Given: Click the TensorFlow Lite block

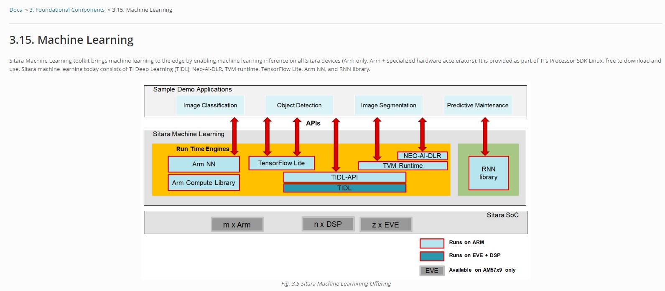Looking at the screenshot, I should tap(281, 163).
